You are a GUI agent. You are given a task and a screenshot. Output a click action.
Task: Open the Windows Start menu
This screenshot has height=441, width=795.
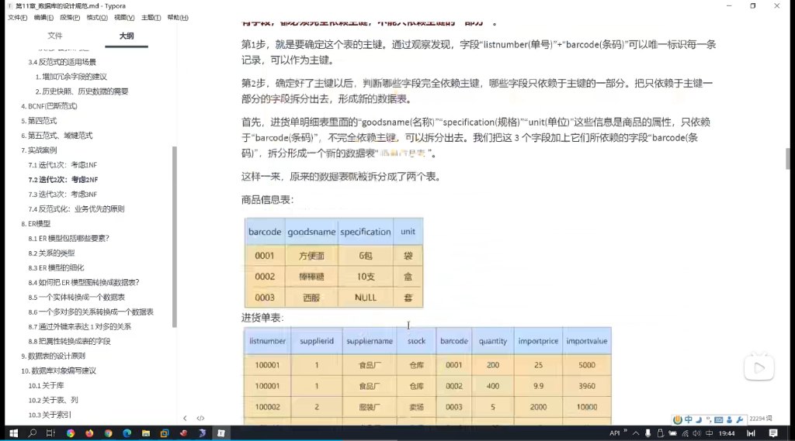point(14,433)
